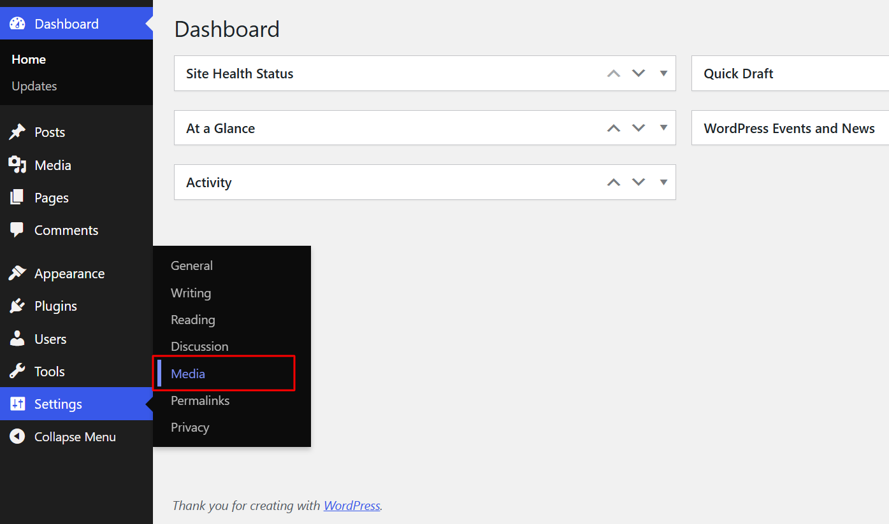Toggle the At a Glance panel triangle
Image resolution: width=889 pixels, height=524 pixels.
(x=663, y=128)
